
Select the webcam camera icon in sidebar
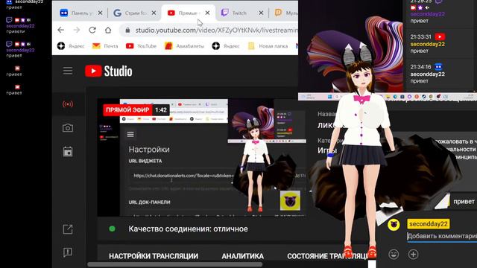[68, 128]
